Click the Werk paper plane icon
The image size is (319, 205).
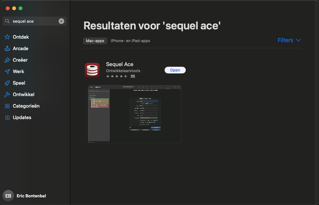click(7, 72)
